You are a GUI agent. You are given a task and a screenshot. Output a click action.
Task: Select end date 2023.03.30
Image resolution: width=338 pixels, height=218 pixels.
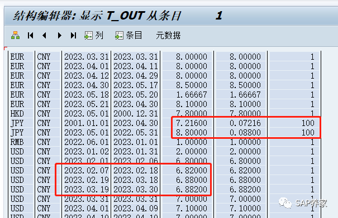pyautogui.click(x=136, y=190)
